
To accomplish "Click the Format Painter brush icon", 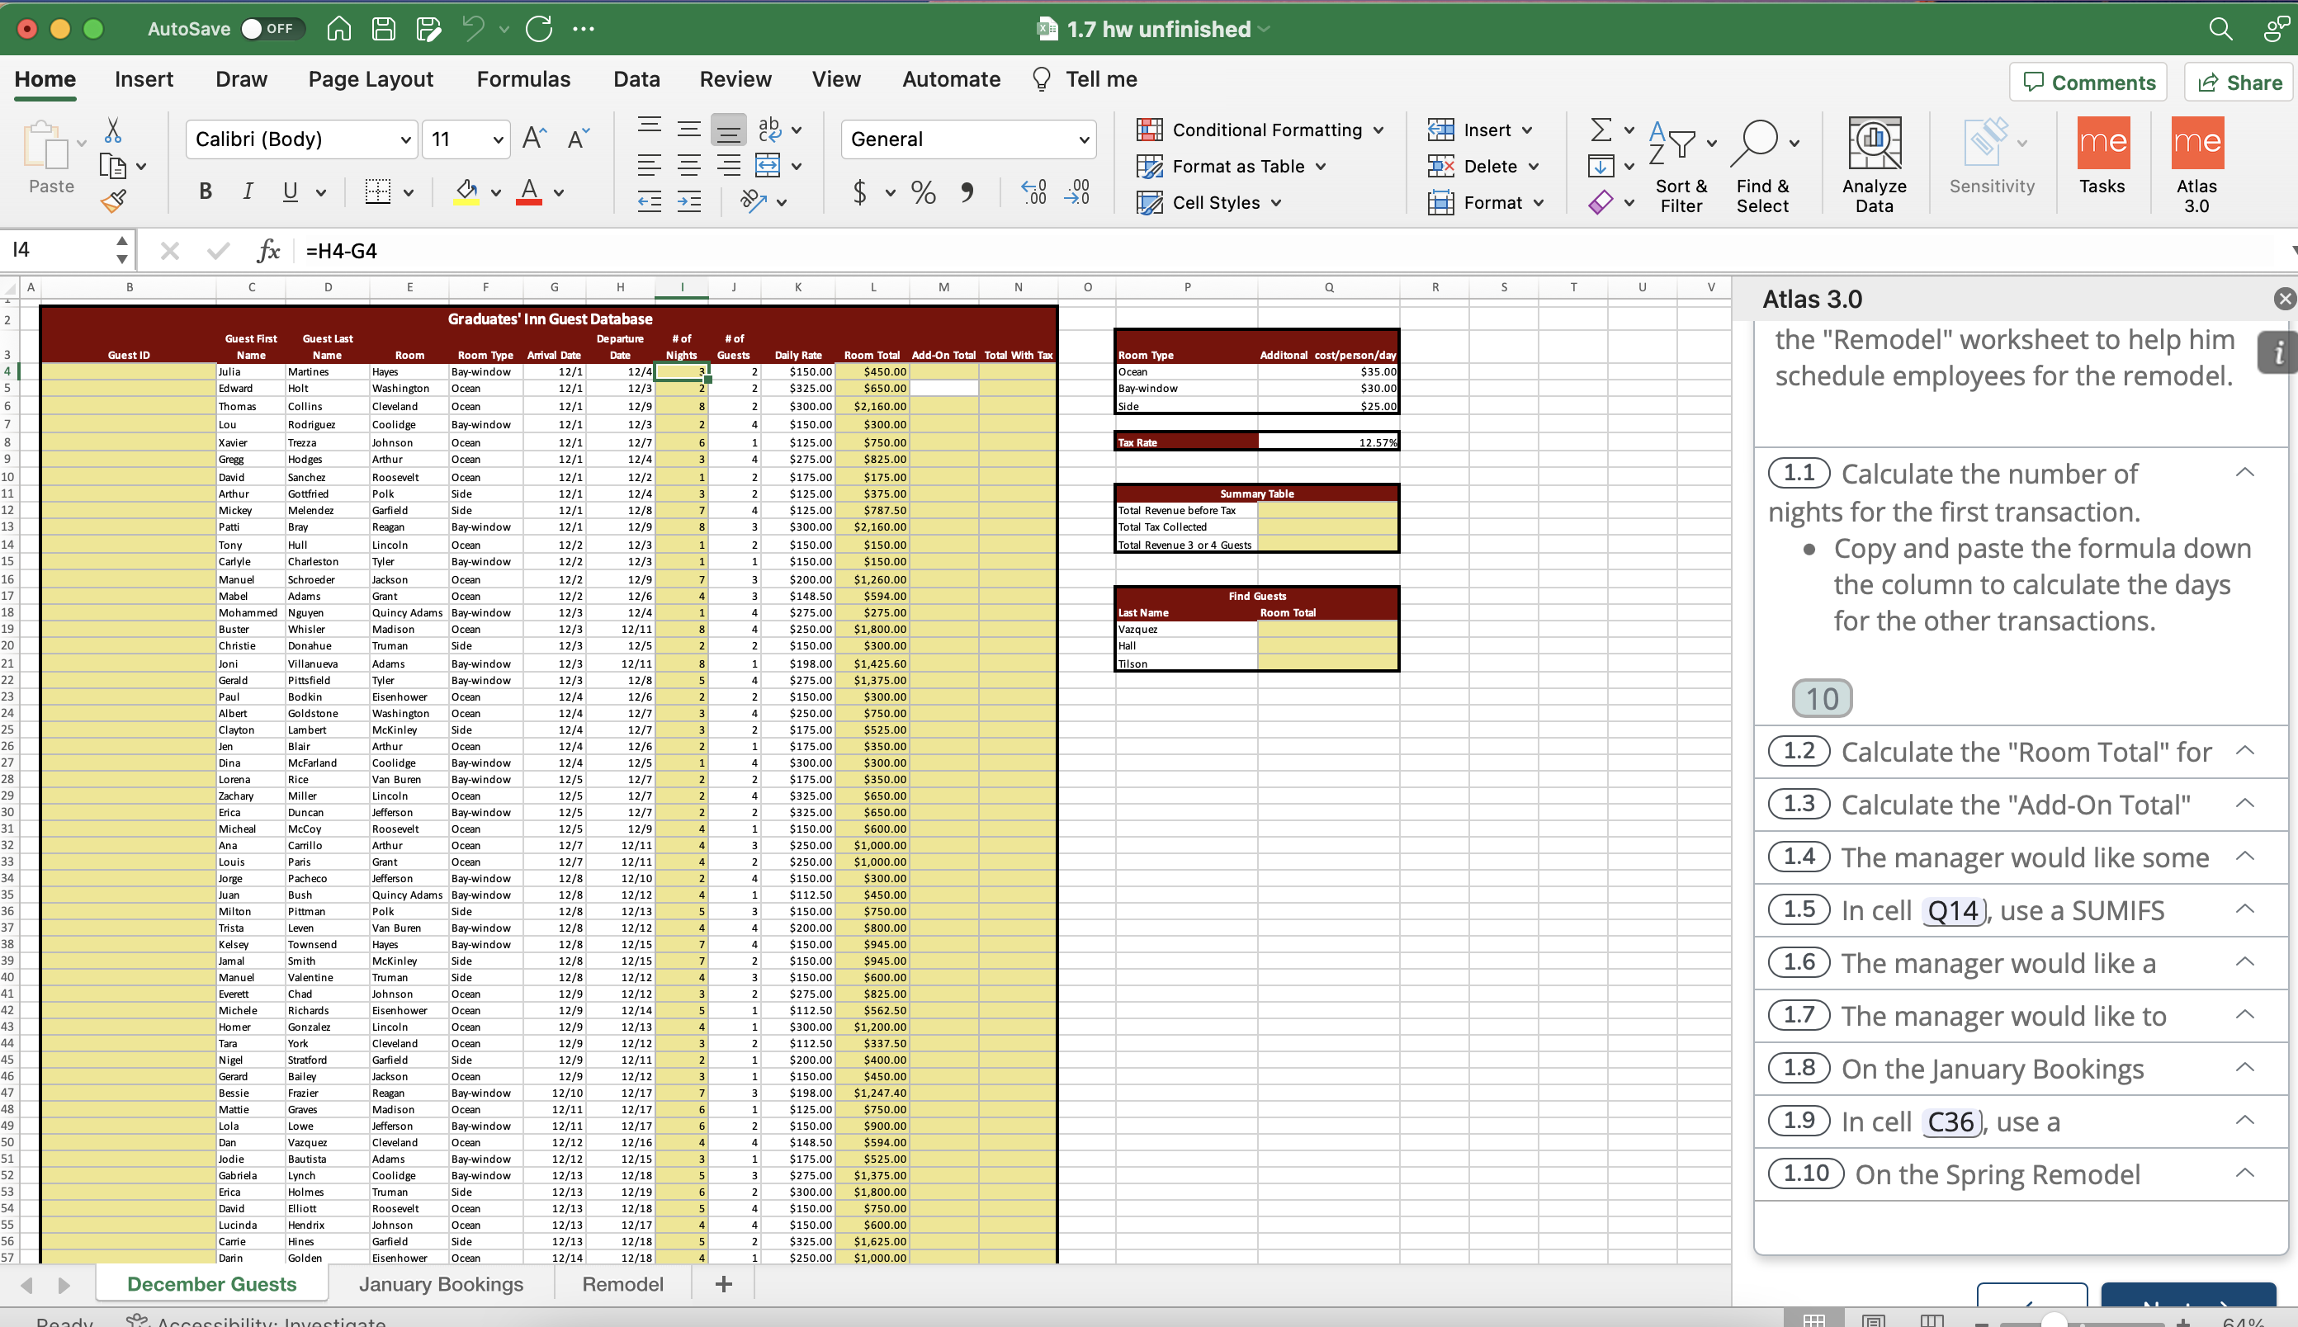I will click(x=113, y=201).
